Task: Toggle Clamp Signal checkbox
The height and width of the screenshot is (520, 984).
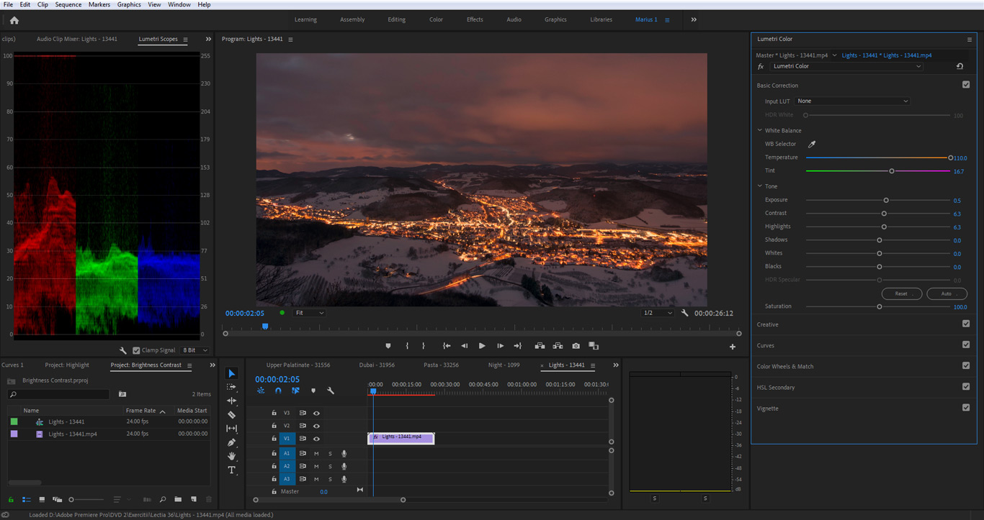Action: point(136,350)
